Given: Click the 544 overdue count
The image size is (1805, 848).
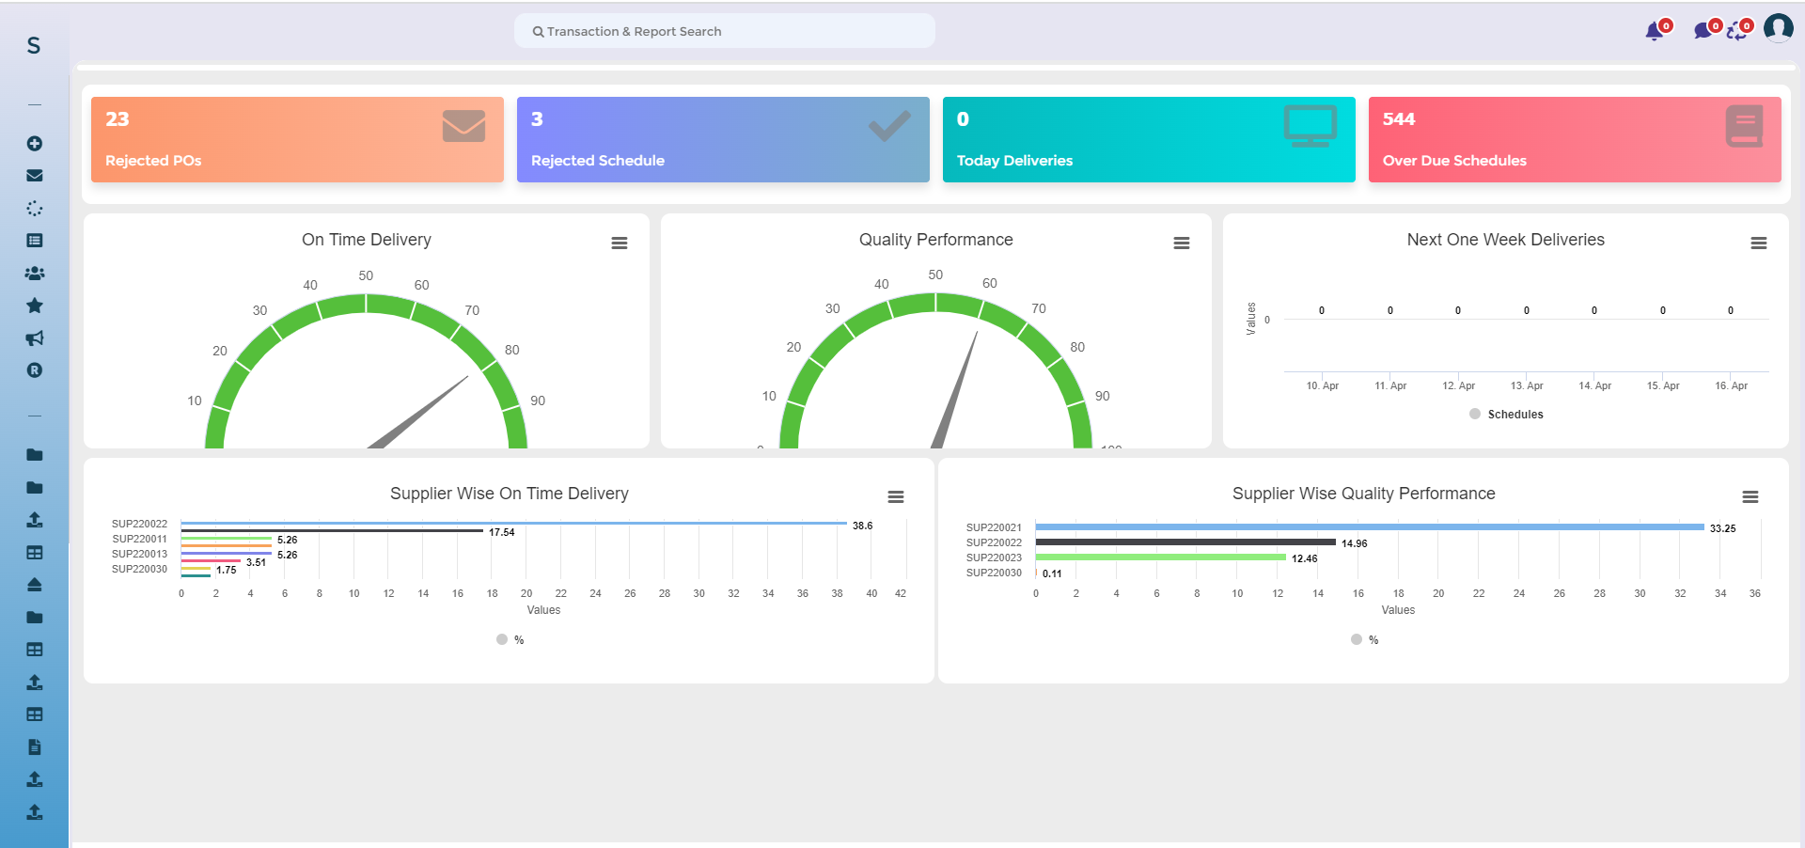Looking at the screenshot, I should 1399,119.
